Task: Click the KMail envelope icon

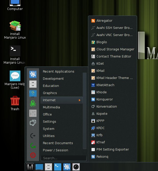Action: coord(93,71)
